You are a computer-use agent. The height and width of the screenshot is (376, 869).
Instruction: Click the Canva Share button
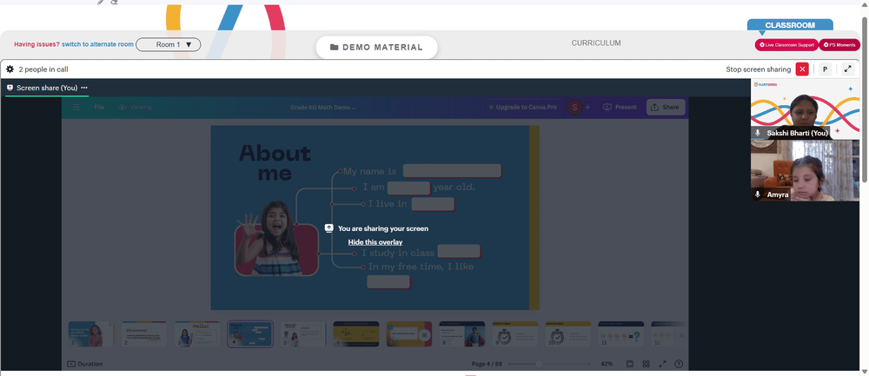(x=666, y=108)
